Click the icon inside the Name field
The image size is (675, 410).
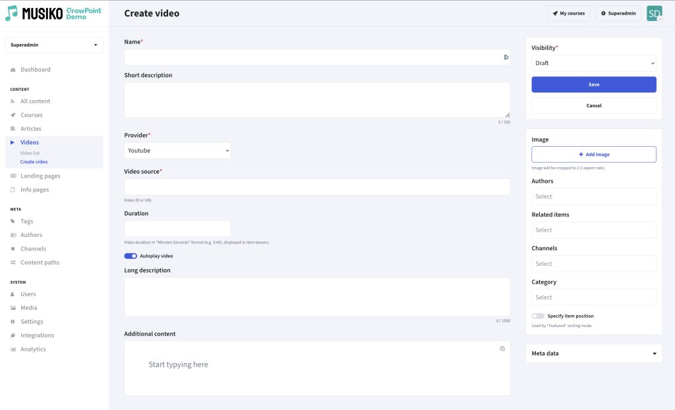pyautogui.click(x=506, y=57)
